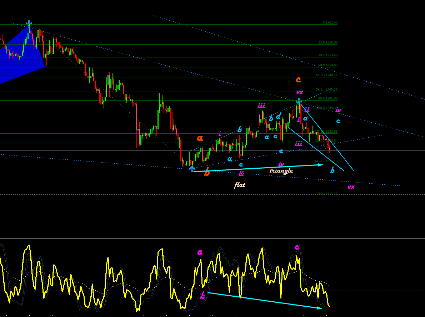Click the Fibonacci label 23.6 1256.96

[328, 42]
